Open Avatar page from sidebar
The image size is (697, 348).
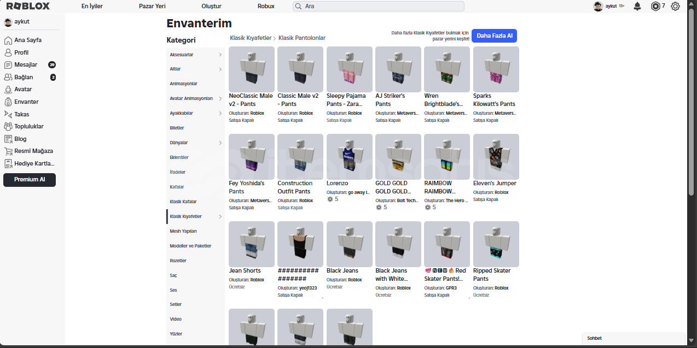[x=23, y=89]
